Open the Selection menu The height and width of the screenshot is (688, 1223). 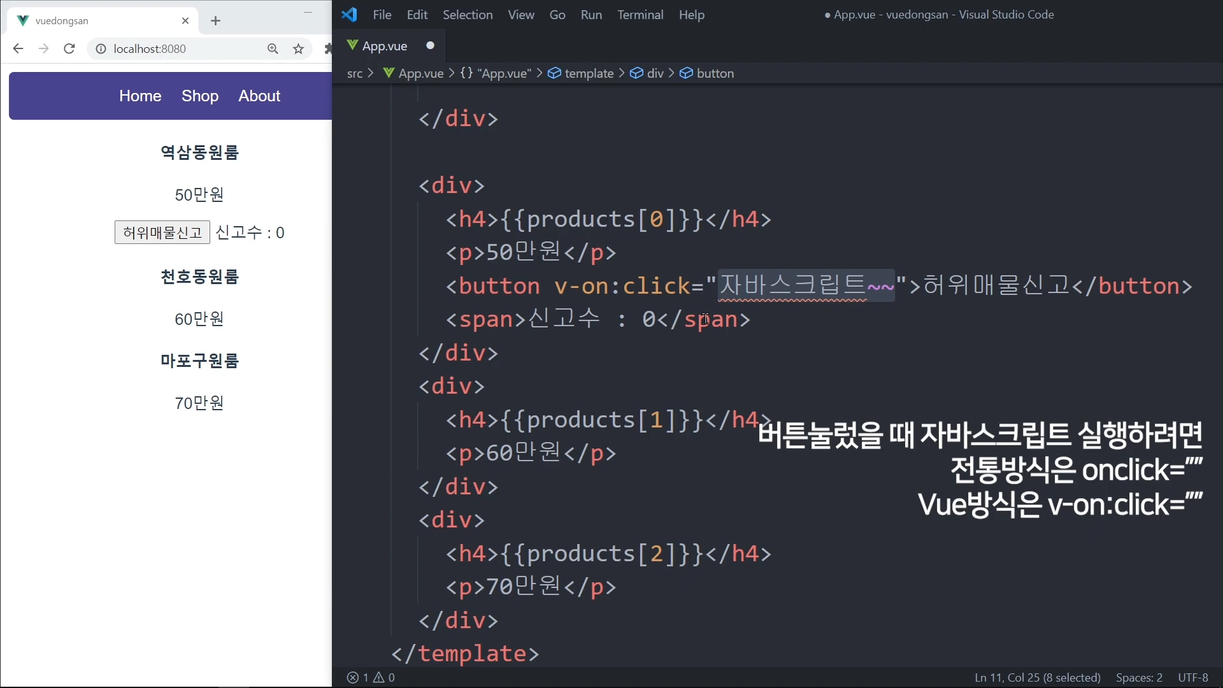point(467,15)
